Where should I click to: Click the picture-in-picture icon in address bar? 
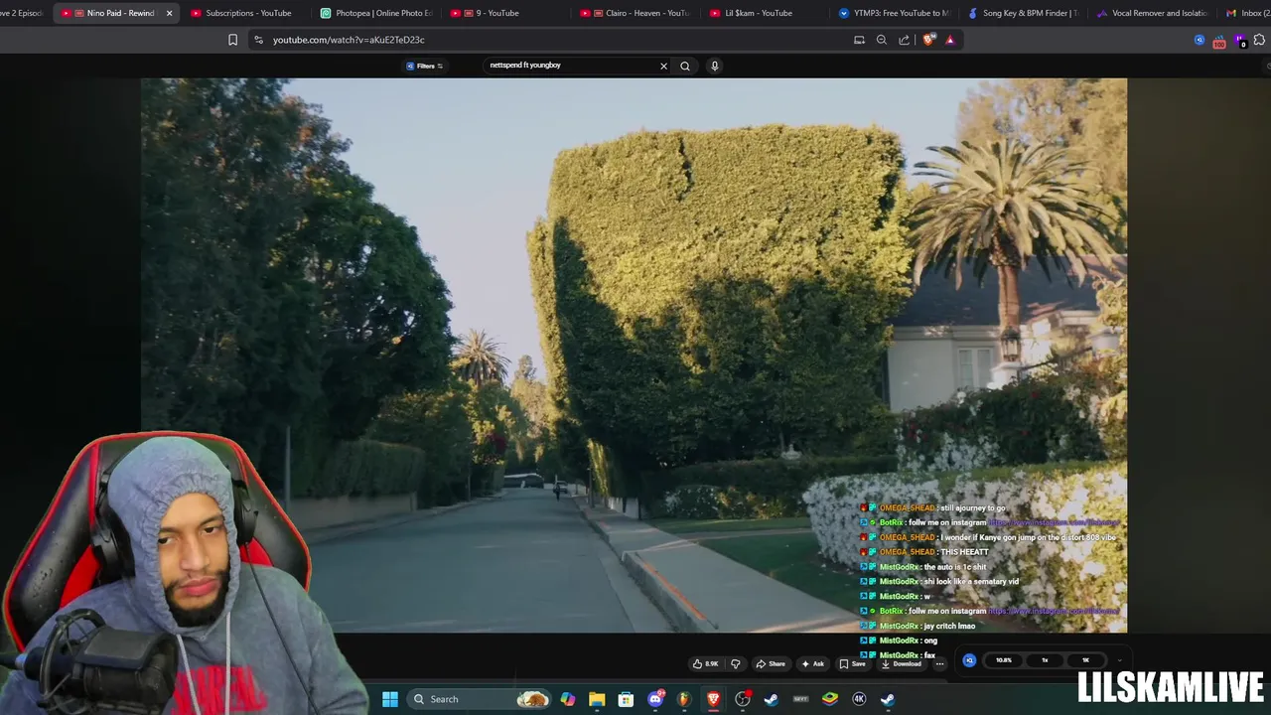[x=859, y=40]
